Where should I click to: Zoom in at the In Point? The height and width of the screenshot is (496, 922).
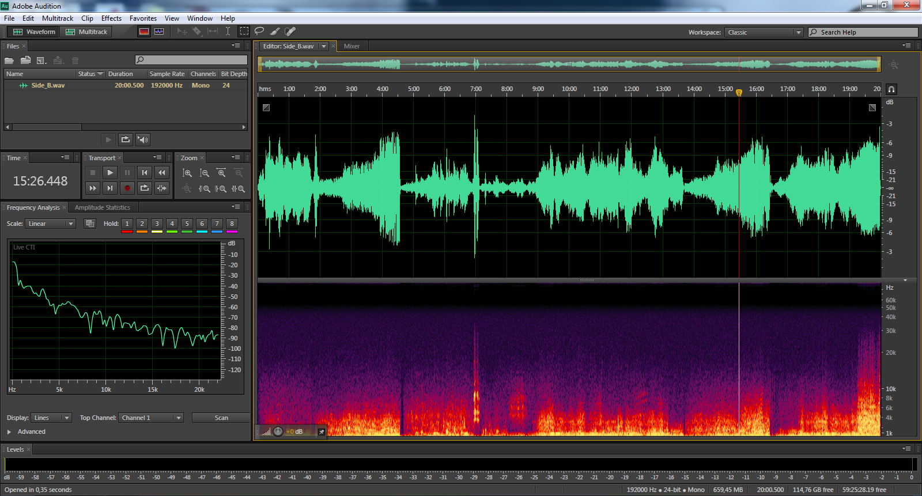click(205, 188)
